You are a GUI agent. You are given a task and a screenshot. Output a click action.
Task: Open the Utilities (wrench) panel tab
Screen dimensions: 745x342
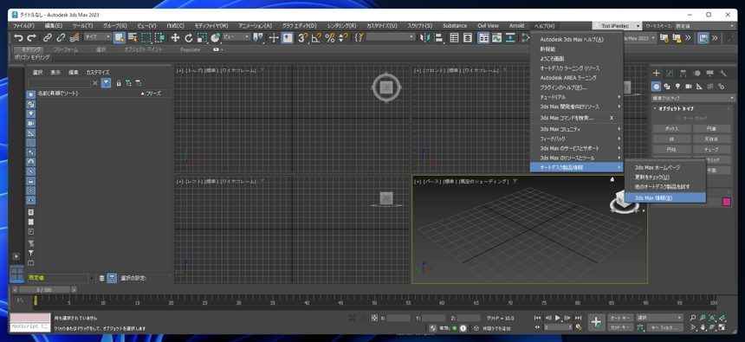723,73
